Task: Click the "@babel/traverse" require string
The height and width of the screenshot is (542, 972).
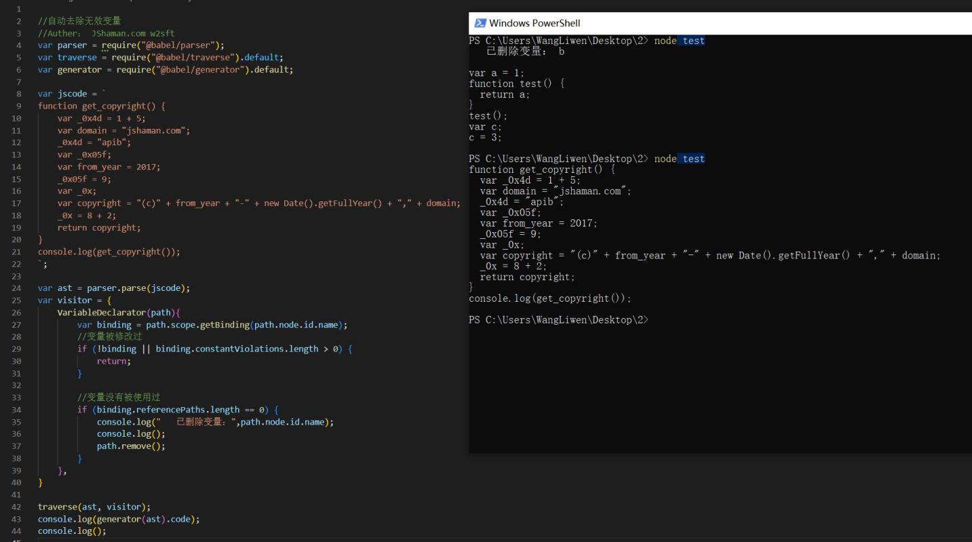Action: [x=194, y=57]
